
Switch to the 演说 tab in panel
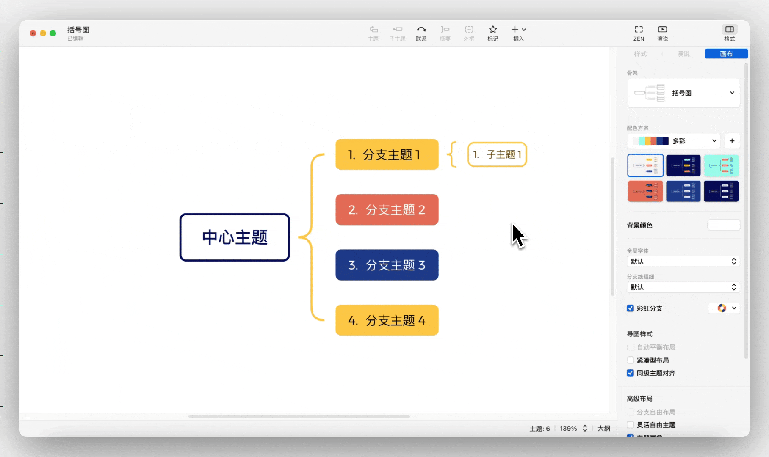(683, 54)
